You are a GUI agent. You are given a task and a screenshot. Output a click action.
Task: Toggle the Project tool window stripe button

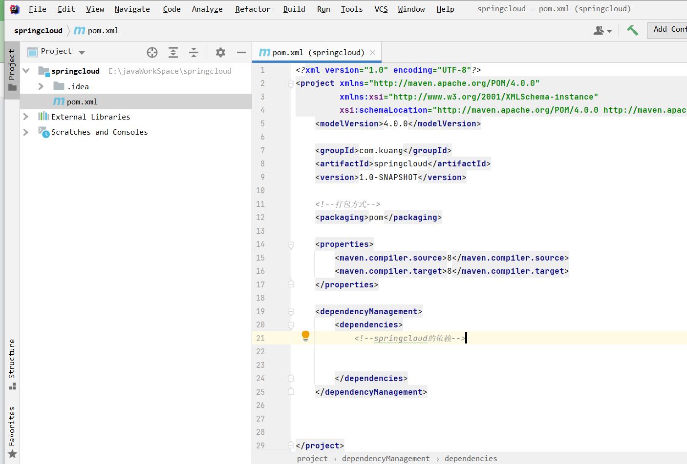click(12, 70)
